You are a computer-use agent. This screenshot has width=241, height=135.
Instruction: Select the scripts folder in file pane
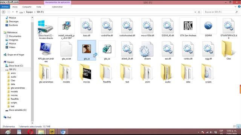pos(208,74)
